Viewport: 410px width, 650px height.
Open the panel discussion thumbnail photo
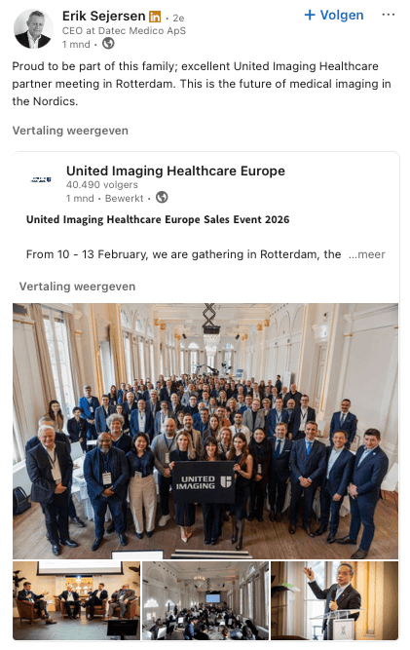point(76,600)
